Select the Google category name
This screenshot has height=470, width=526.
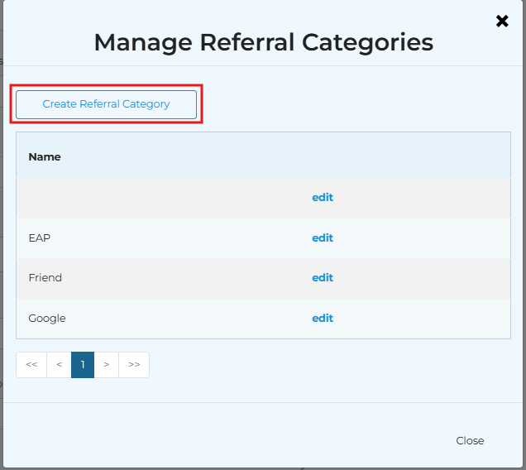point(47,319)
